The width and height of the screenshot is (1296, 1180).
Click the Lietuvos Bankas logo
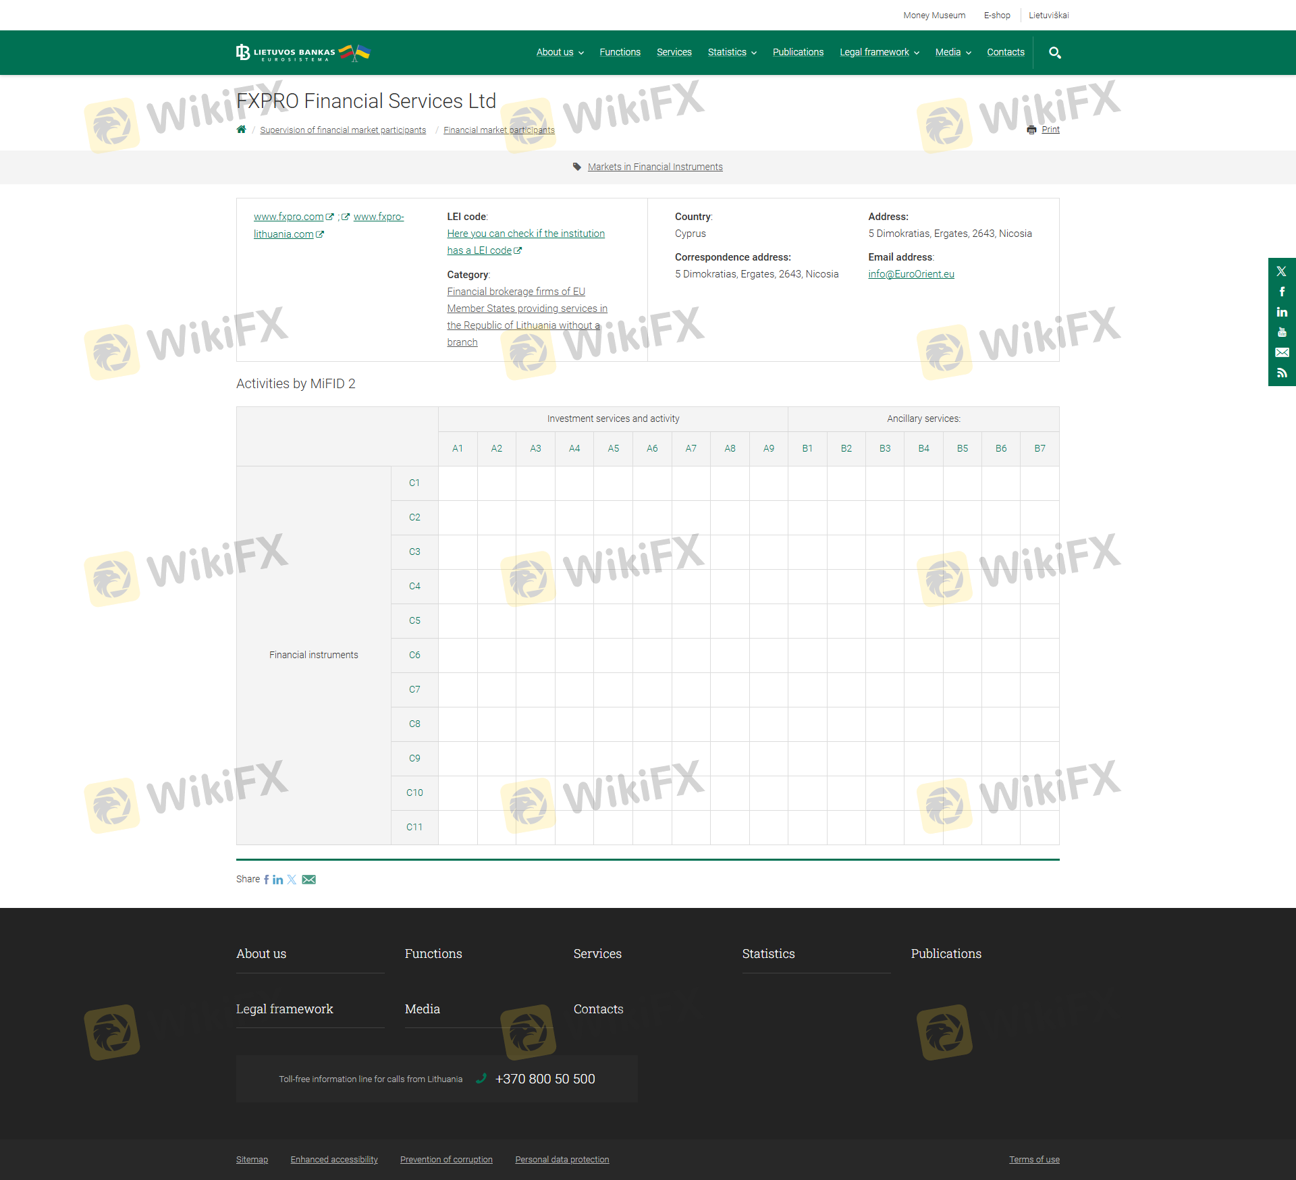[302, 53]
